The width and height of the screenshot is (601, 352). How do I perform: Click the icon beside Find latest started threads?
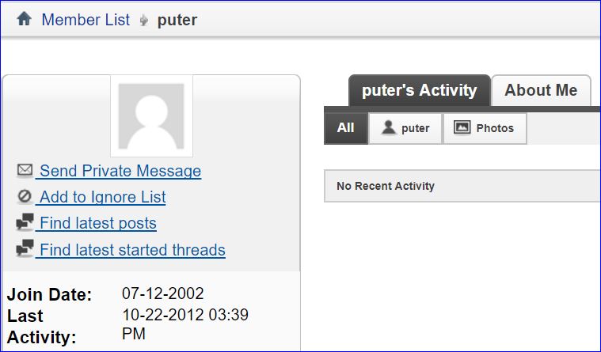tap(25, 249)
